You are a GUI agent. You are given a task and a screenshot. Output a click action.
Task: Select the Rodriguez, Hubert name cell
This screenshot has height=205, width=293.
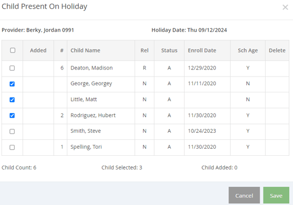coord(101,115)
